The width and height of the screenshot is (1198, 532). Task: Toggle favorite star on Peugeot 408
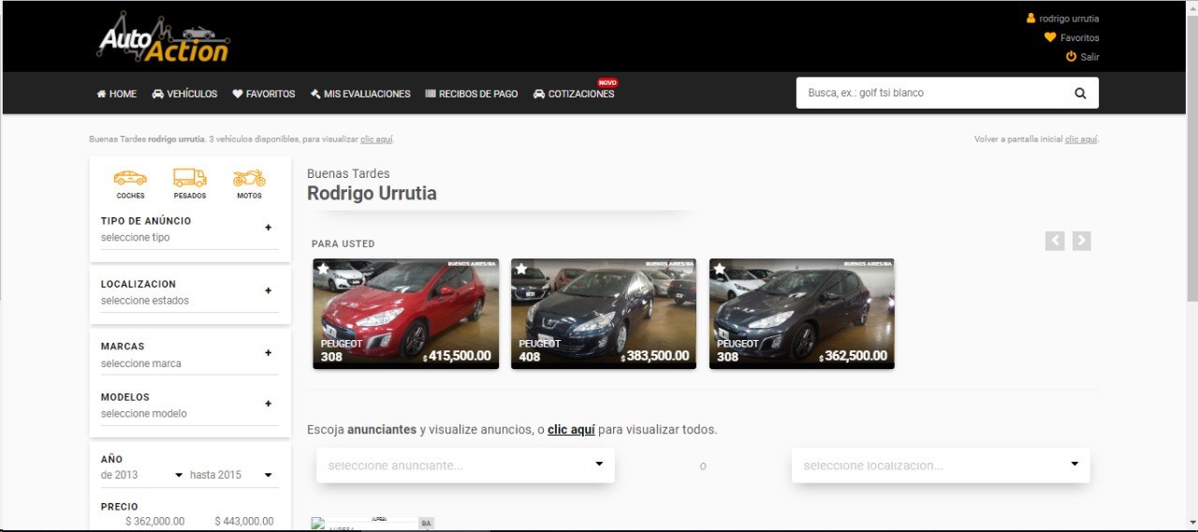coord(521,269)
